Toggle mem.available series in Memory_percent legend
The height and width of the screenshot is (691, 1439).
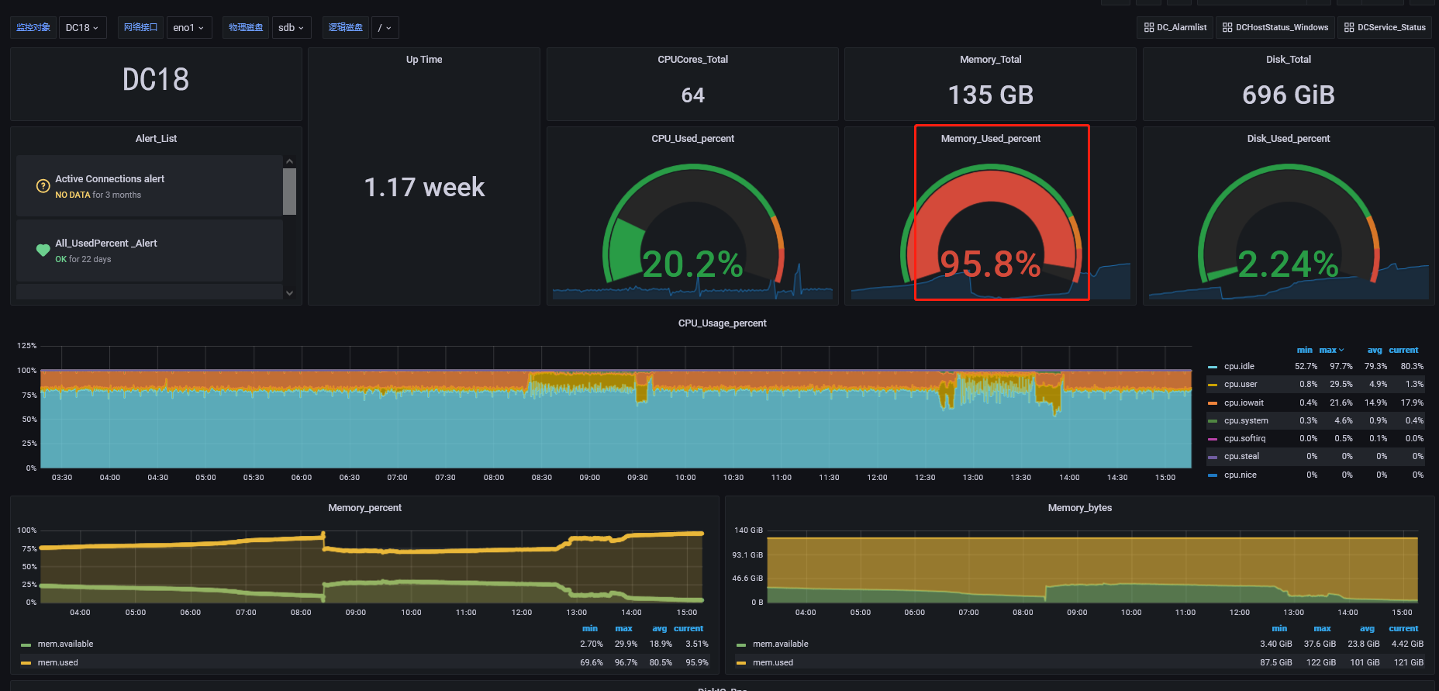(65, 644)
